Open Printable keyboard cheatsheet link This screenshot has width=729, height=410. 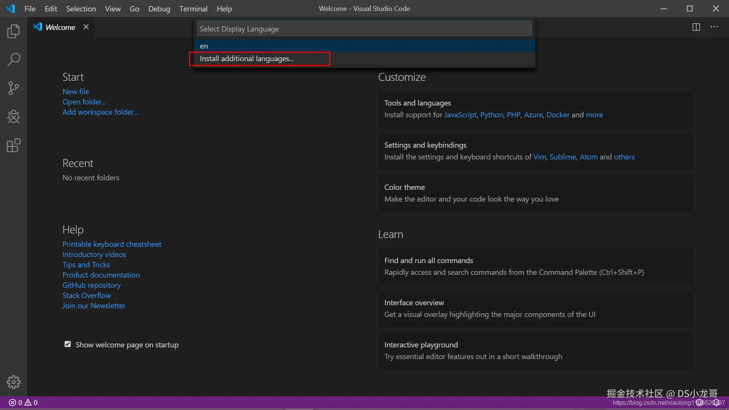[112, 244]
